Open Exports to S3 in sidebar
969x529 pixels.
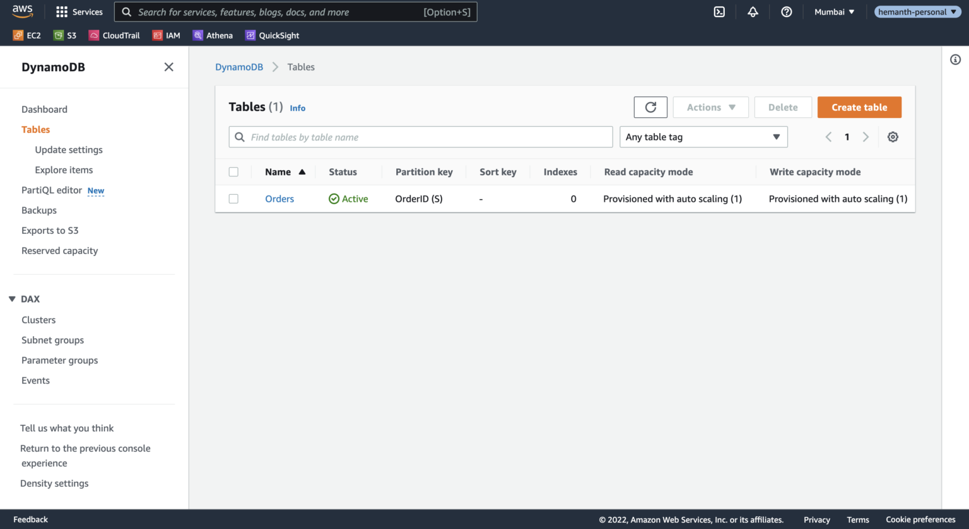click(50, 230)
